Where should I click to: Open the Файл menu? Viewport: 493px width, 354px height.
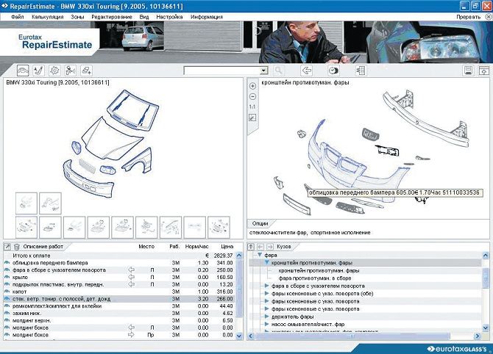18,17
